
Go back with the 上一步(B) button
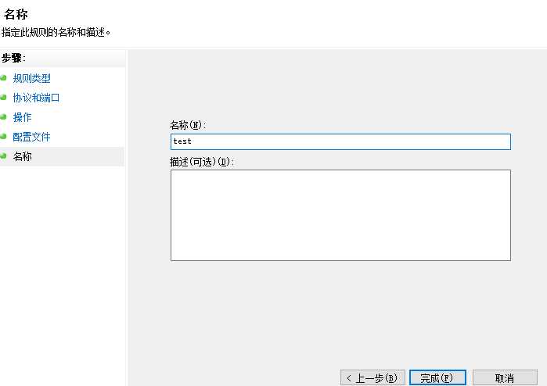(x=372, y=377)
